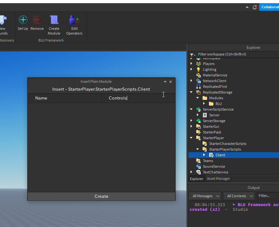Viewport: 279px width, 227px height.
Task: Click the notification bell in the title bar
Action: click(255, 7)
